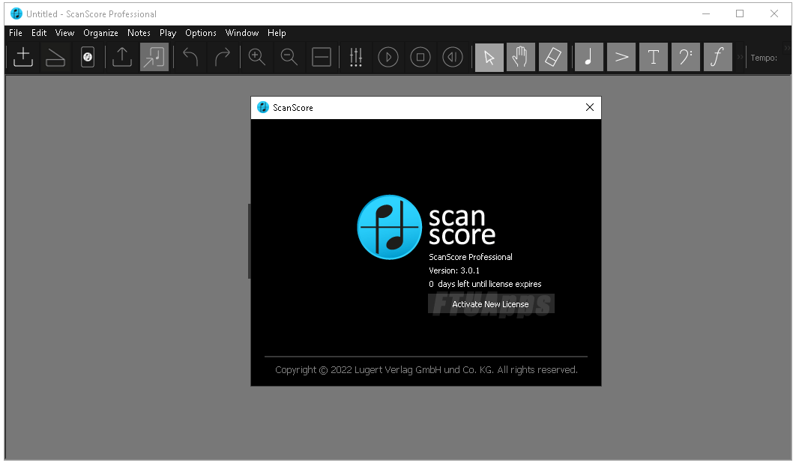Select the text T tool
The height and width of the screenshot is (463, 793).
(654, 57)
